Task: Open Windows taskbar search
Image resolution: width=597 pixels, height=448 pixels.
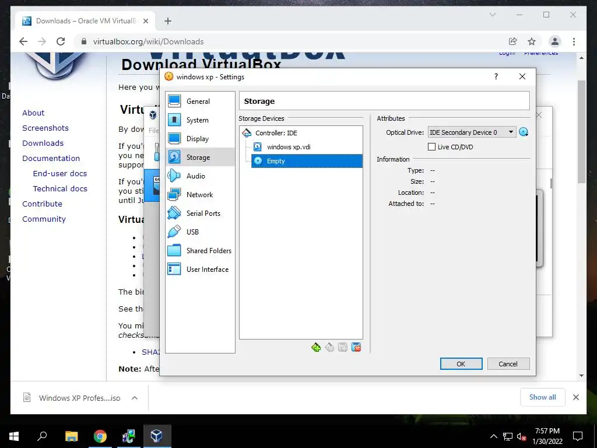Action: 42,436
